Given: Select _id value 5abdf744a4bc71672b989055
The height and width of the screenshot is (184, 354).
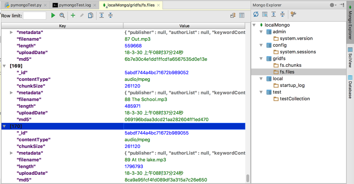Looking at the screenshot, I should 156,133.
